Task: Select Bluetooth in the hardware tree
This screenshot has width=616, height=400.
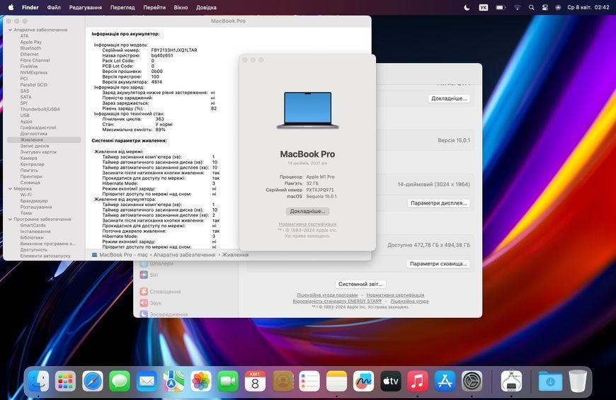Action: pyautogui.click(x=30, y=48)
